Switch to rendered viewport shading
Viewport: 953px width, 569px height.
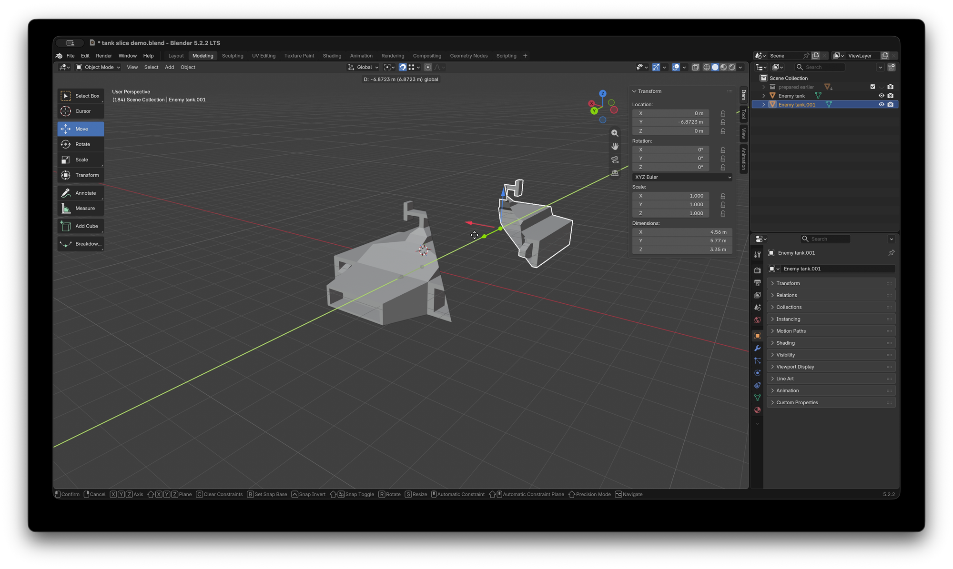coord(732,67)
